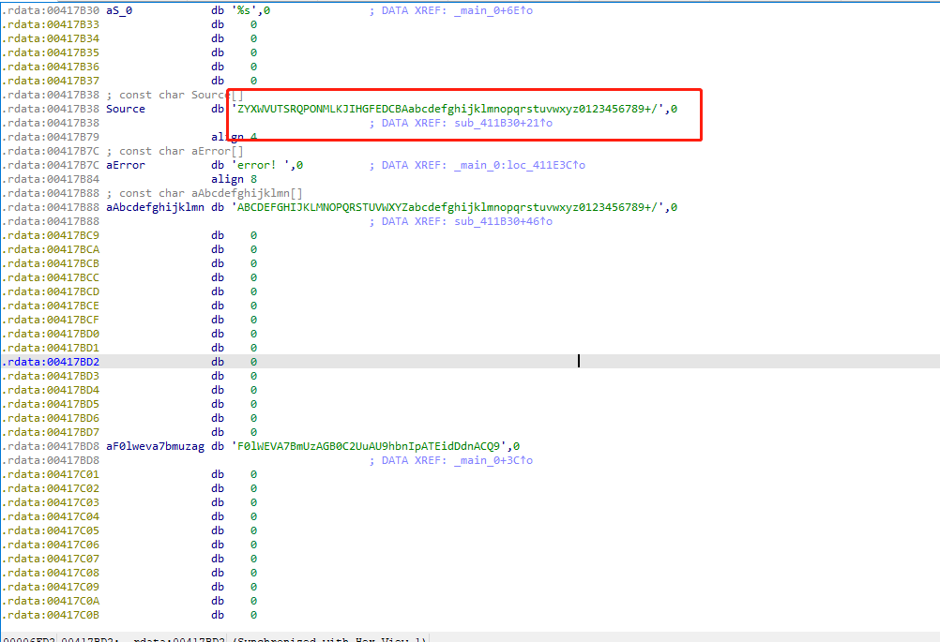Select the aAbcdefghijklmn label name
This screenshot has height=642, width=940.
(155, 207)
